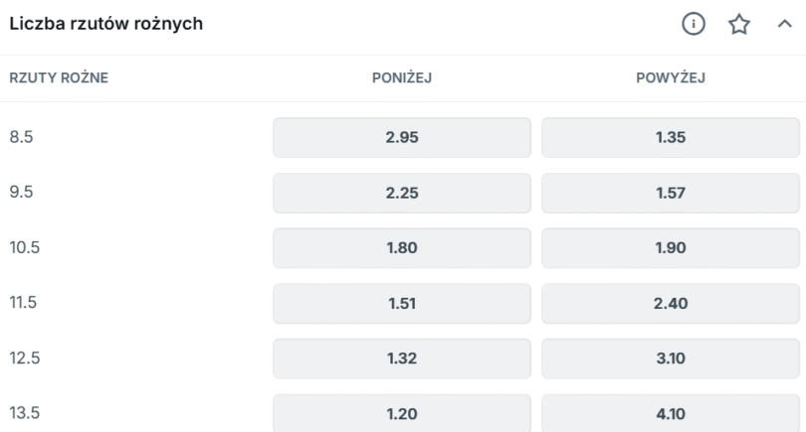The width and height of the screenshot is (806, 432).
Task: Click the POWYŻEJ column header
Action: coord(671,77)
